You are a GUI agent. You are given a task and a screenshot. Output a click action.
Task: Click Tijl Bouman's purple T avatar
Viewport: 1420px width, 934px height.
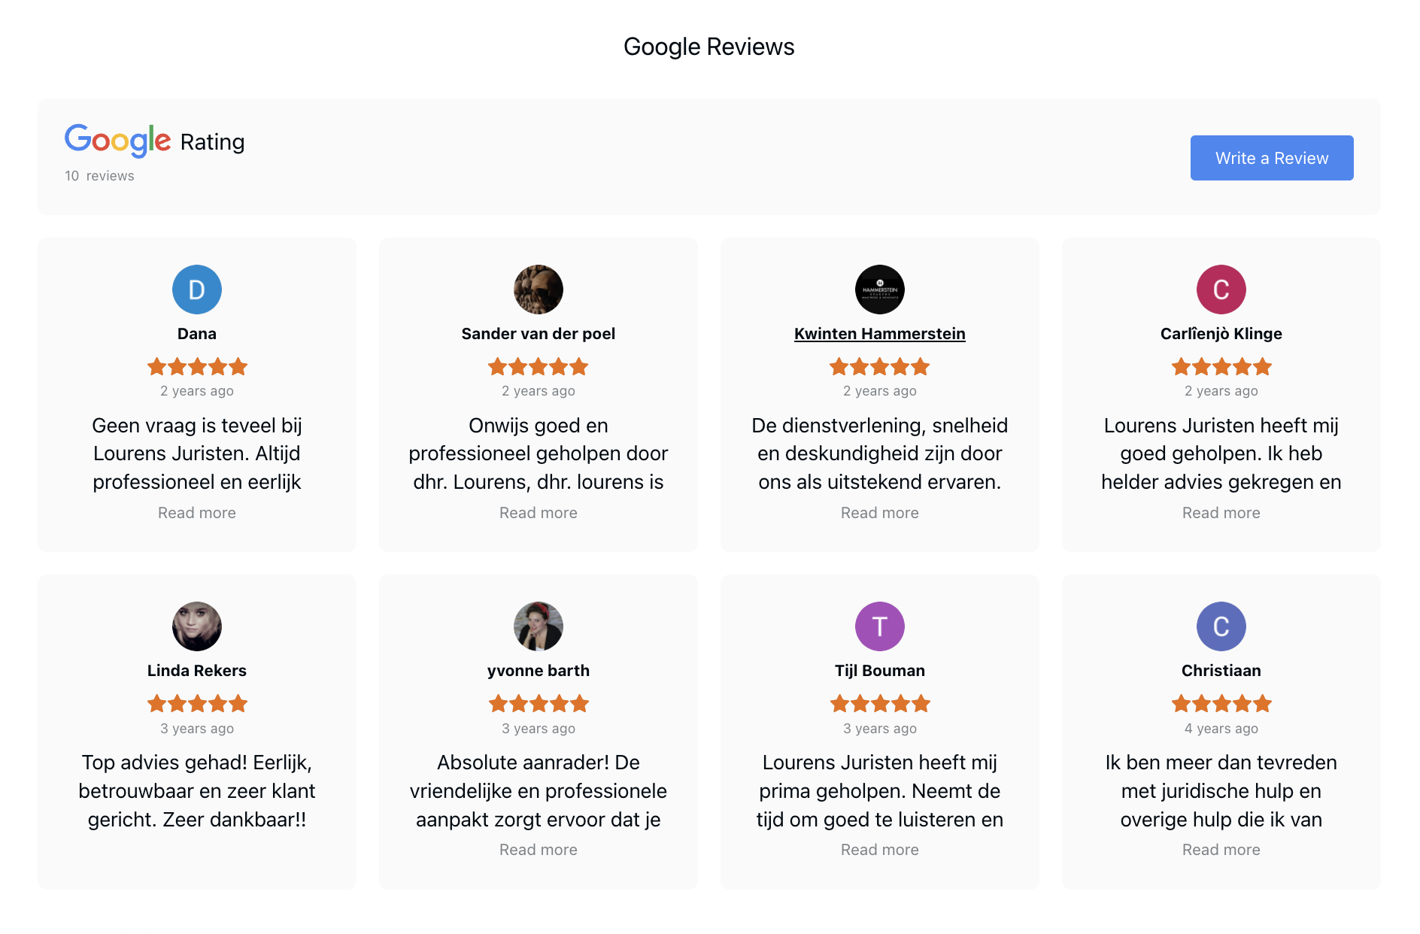880,626
